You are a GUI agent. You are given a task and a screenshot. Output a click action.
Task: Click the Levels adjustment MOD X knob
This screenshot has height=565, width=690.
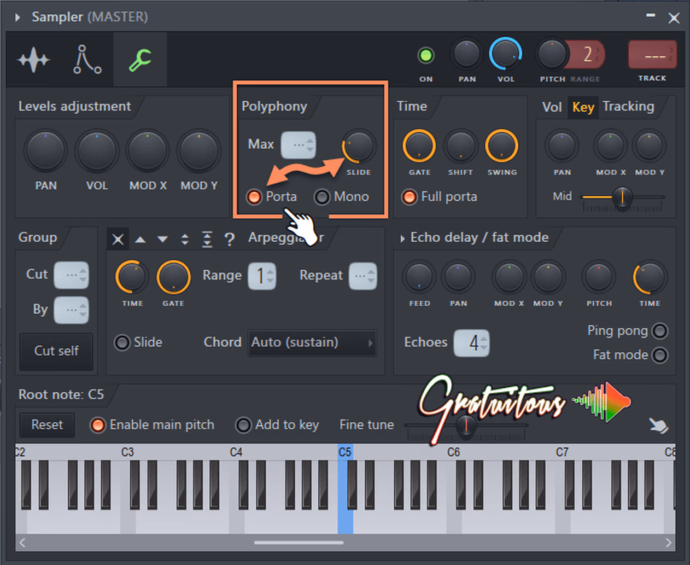point(148,151)
